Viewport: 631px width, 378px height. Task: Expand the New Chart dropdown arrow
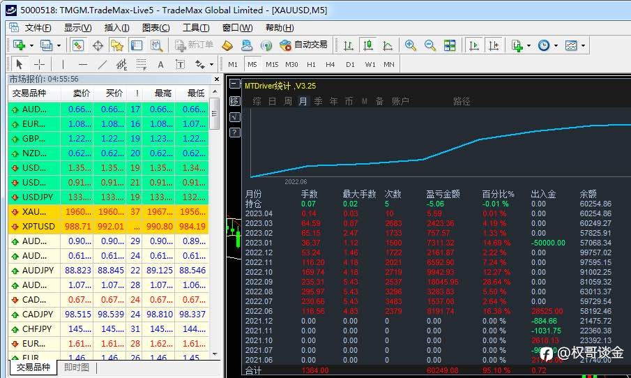31,45
